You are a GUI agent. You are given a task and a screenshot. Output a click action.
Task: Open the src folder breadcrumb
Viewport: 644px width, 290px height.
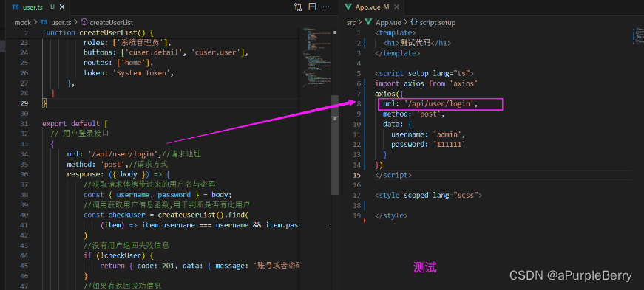[x=351, y=23]
